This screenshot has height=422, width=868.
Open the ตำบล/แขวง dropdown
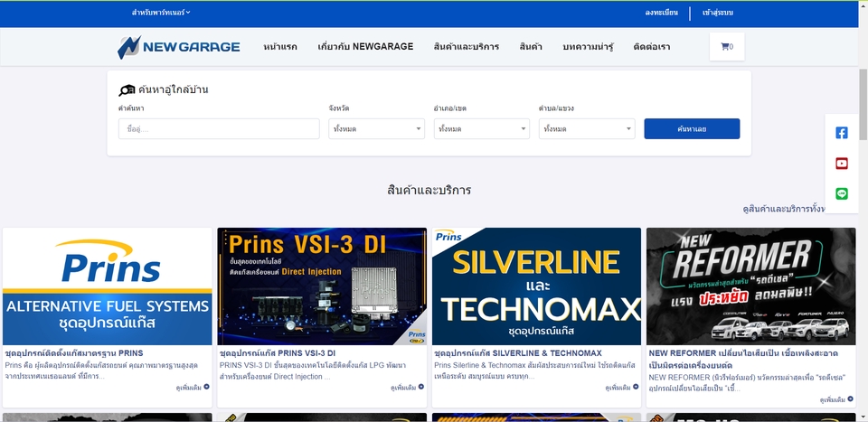pos(587,129)
